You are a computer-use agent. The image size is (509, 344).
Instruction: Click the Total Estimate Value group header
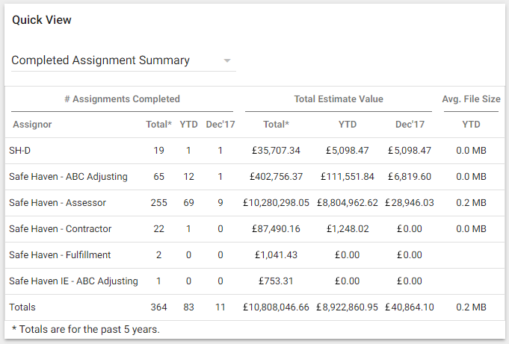339,99
